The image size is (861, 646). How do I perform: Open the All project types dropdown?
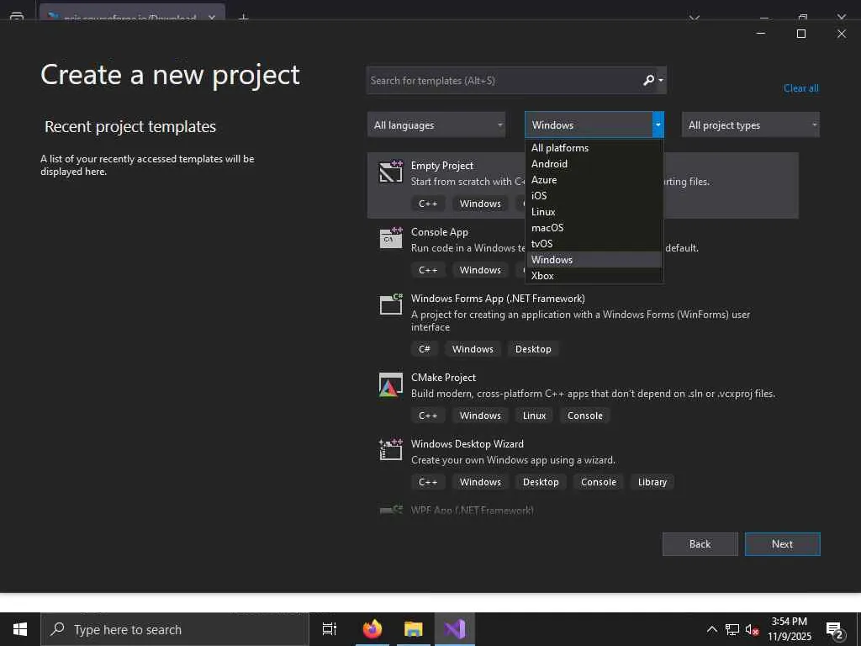click(x=751, y=124)
